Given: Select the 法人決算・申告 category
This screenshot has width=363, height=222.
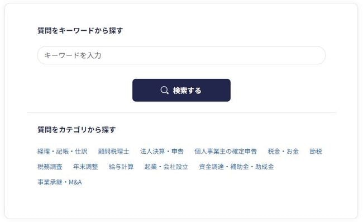Looking at the screenshot, I should pyautogui.click(x=161, y=152).
